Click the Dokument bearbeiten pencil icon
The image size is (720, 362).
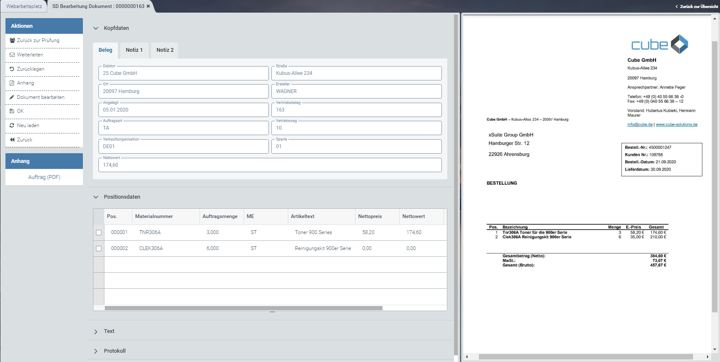(12, 97)
